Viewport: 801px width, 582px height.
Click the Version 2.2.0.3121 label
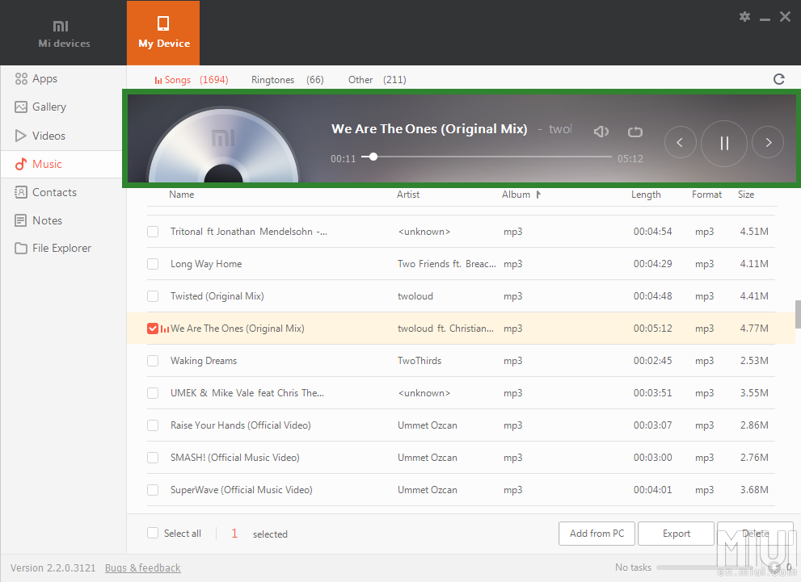point(53,567)
